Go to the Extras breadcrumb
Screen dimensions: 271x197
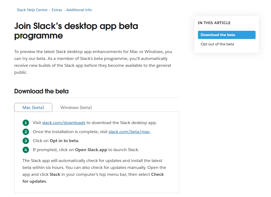[x=57, y=10]
